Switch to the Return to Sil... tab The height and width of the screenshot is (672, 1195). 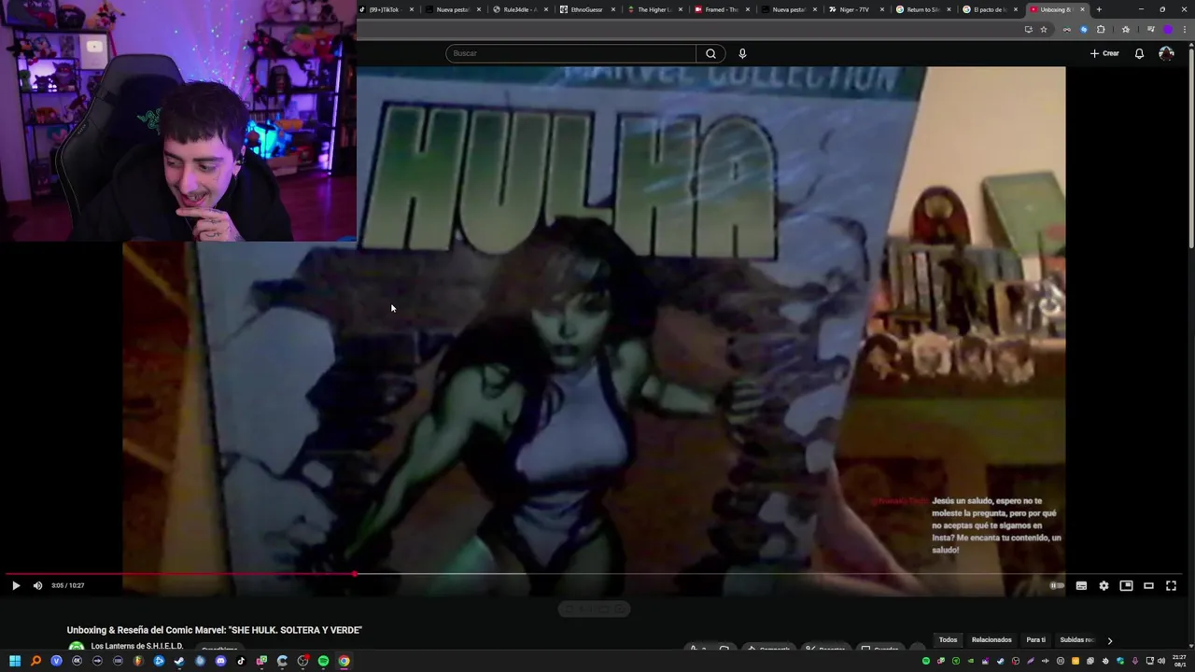922,9
